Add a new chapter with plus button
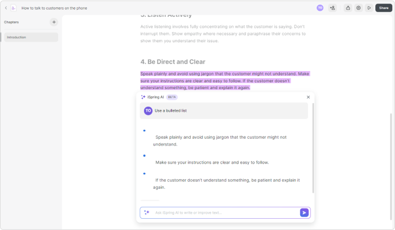 pyautogui.click(x=54, y=22)
